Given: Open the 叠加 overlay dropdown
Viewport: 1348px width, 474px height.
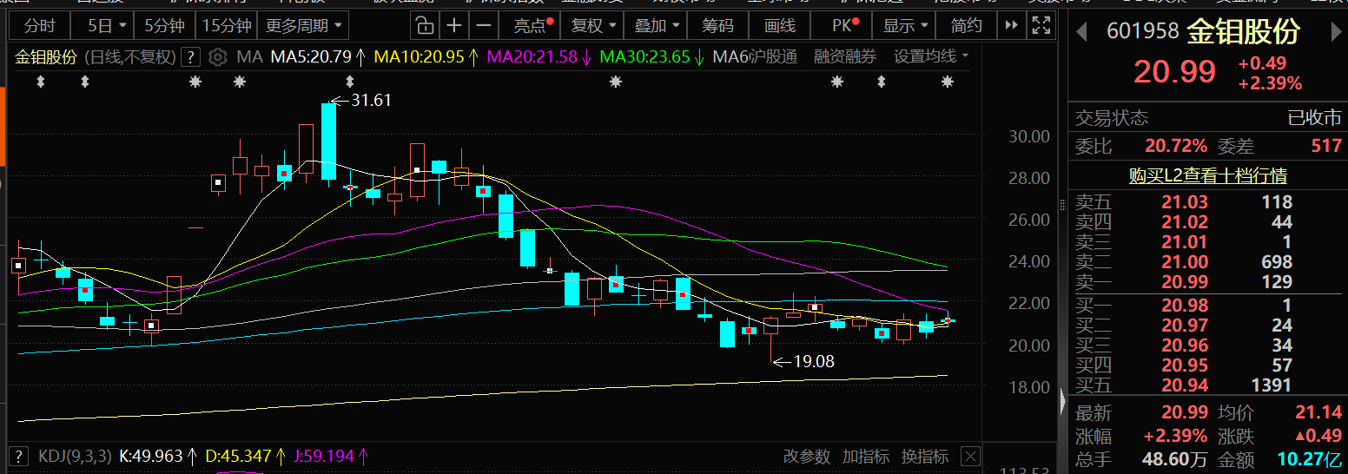Looking at the screenshot, I should pos(657,25).
